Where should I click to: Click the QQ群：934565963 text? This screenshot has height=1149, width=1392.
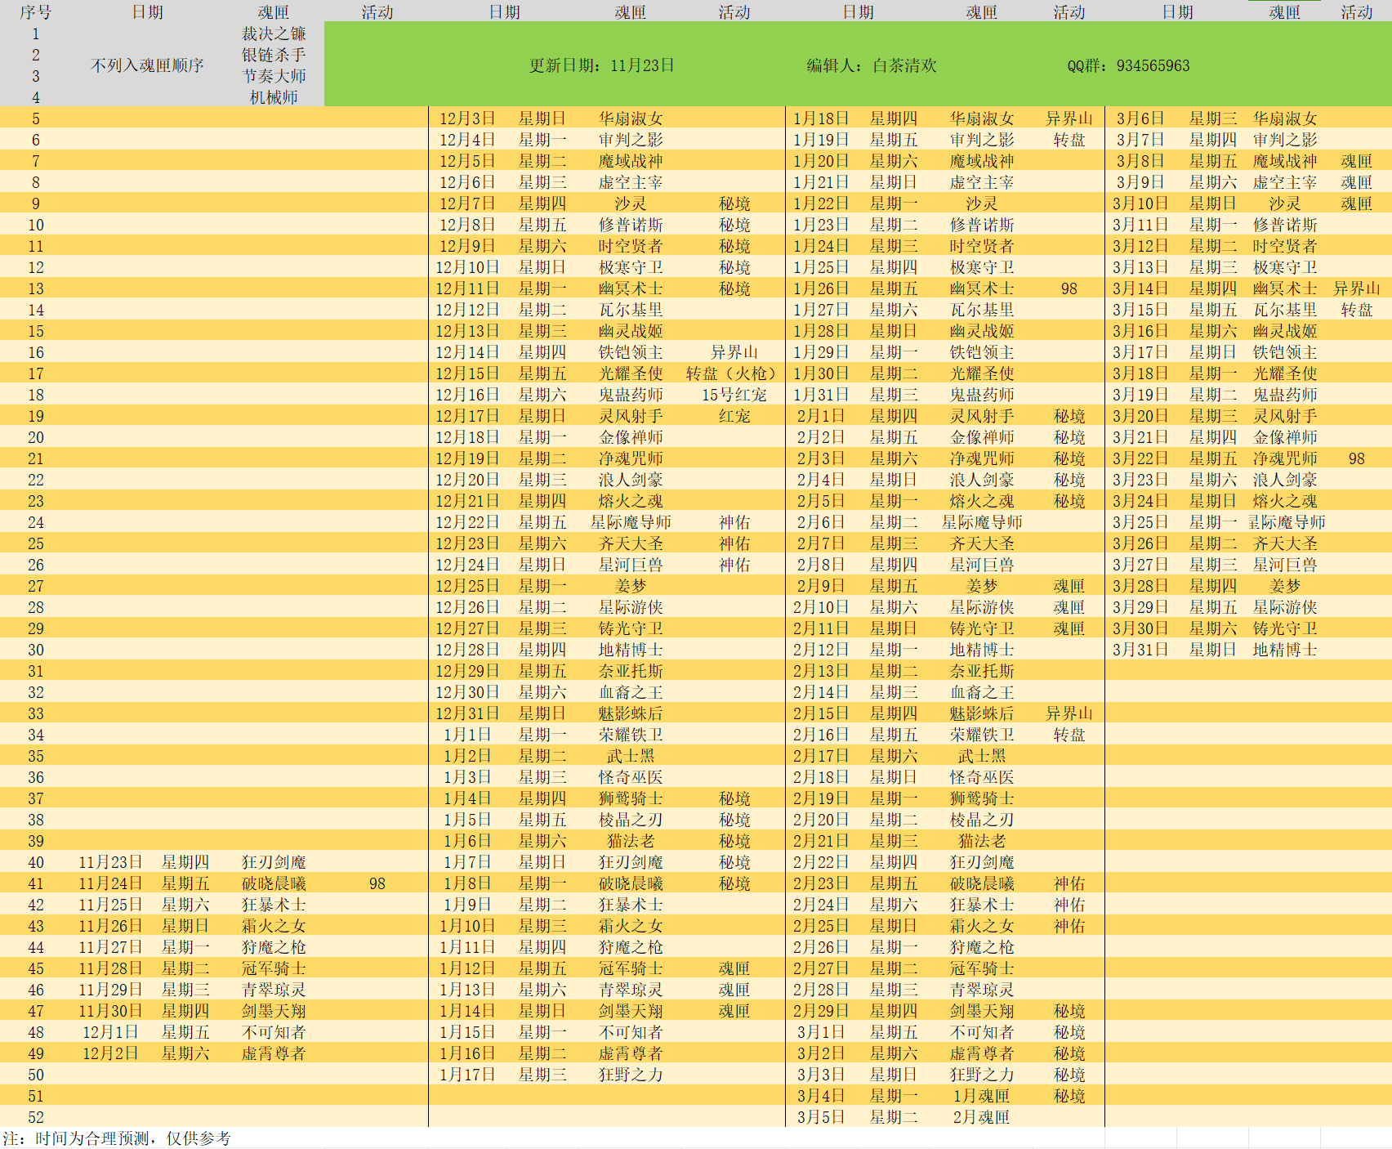(1128, 65)
